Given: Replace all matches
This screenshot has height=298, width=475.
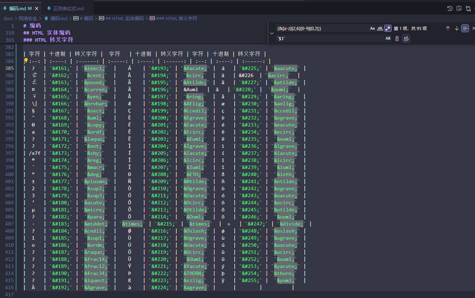Looking at the screenshot, I should [406, 39].
